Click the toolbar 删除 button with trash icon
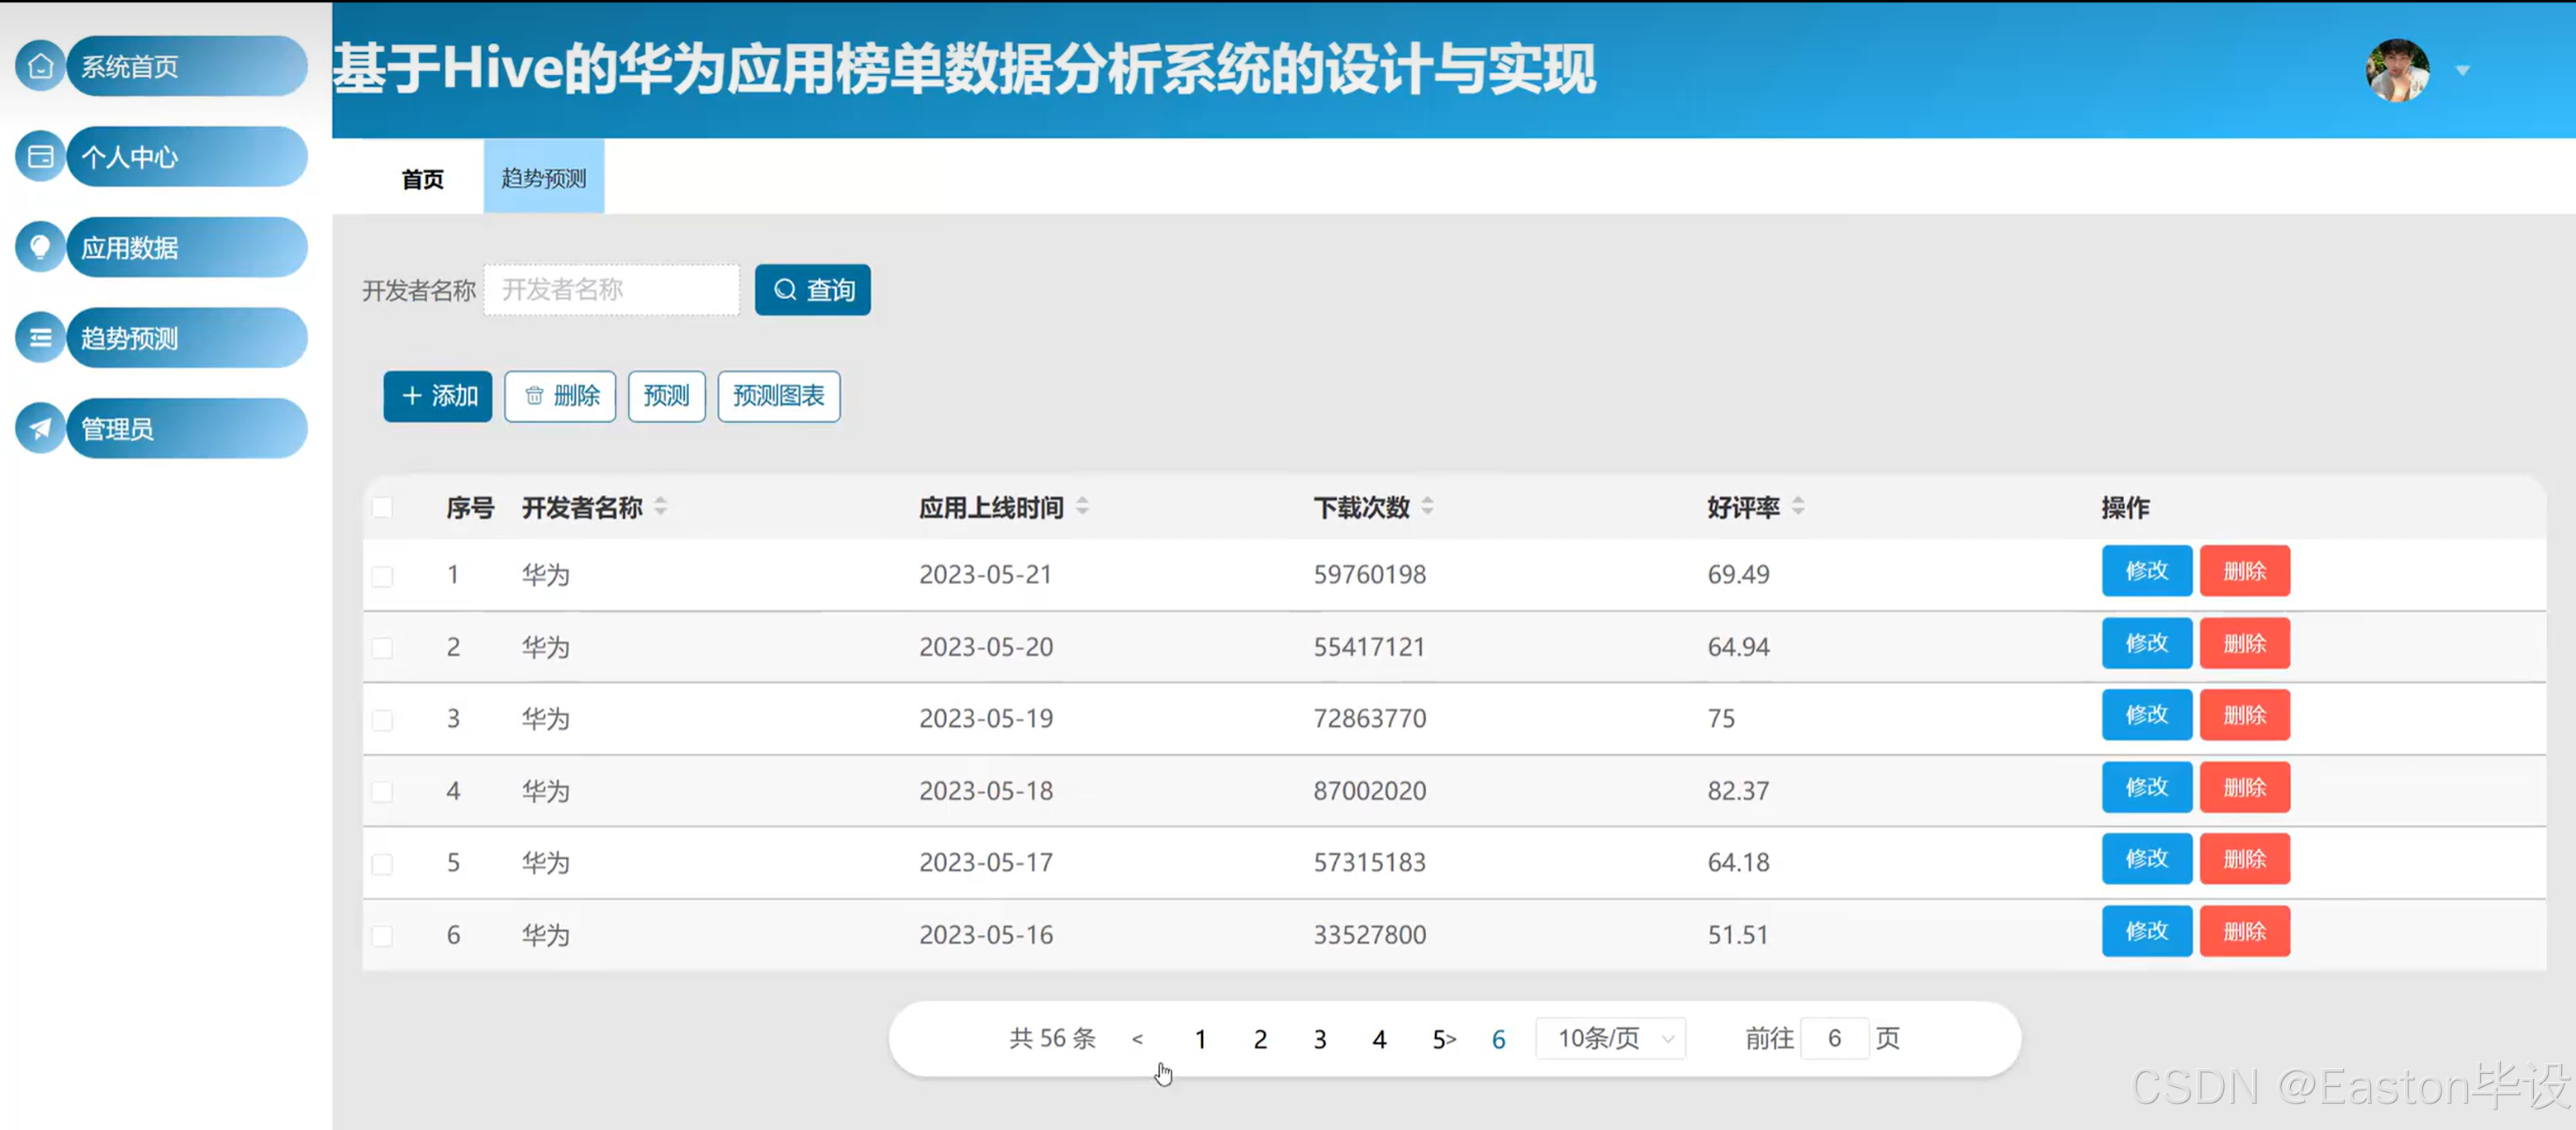This screenshot has height=1130, width=2576. point(560,396)
